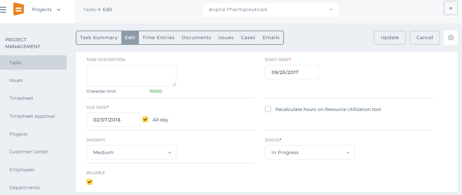Open the Cases tab
Image resolution: width=462 pixels, height=195 pixels.
click(248, 38)
